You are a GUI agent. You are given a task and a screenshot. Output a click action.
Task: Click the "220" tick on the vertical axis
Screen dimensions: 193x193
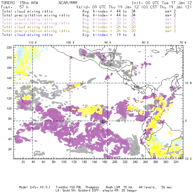tap(9, 47)
